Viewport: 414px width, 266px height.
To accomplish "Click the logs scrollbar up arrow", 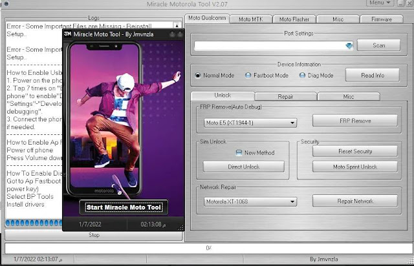I will click(x=177, y=26).
